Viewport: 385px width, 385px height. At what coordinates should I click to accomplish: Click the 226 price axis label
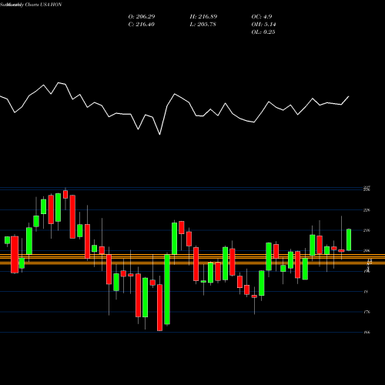click(367, 210)
